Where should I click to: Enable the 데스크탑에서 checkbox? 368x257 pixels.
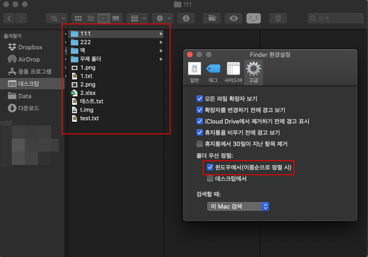(x=210, y=179)
